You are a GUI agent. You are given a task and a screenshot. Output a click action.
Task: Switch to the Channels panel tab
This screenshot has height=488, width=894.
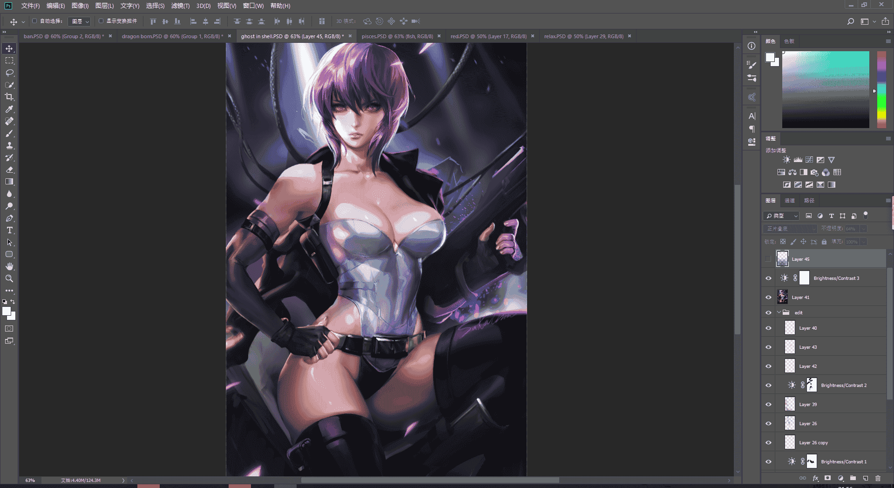790,200
